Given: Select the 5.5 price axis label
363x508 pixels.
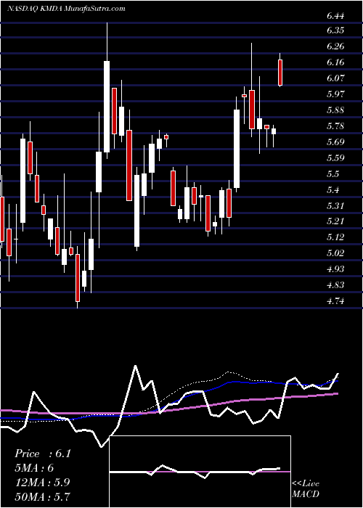Looking at the screenshot, I should click(x=333, y=173).
